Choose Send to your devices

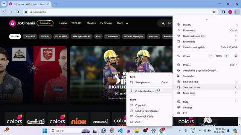(x=149, y=111)
